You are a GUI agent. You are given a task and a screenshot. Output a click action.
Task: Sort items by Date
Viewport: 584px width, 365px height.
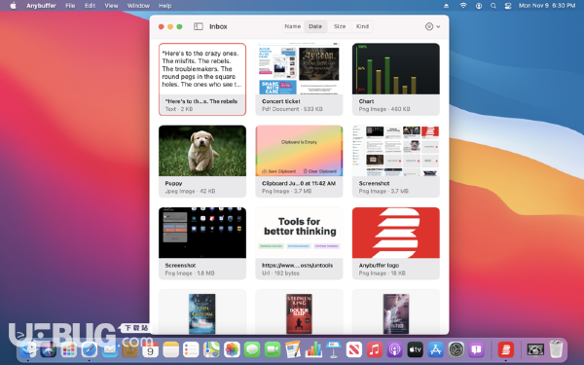click(x=315, y=26)
